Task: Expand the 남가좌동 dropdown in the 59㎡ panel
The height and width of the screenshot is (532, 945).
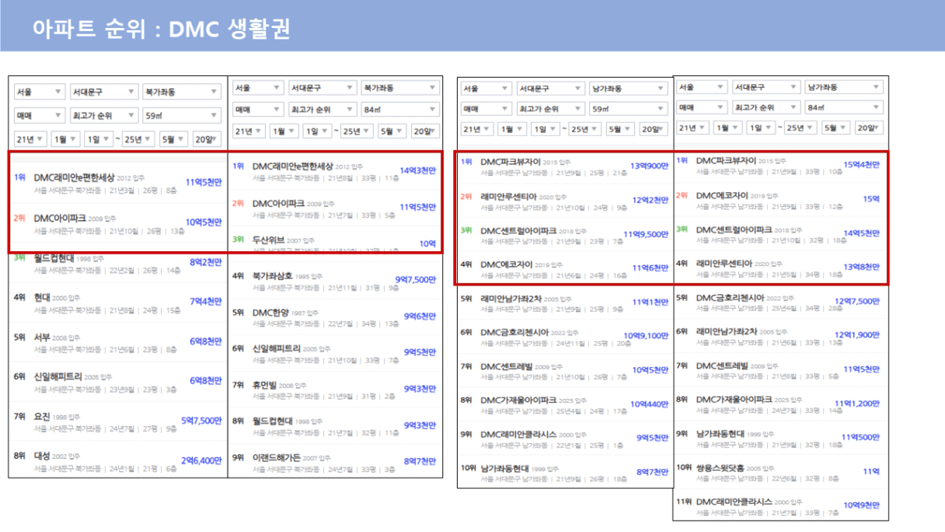Action: click(628, 89)
